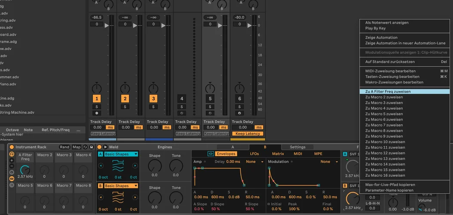The image size is (453, 215).
Task: Click the A Filter Freq macro knob
Action: click(x=25, y=170)
